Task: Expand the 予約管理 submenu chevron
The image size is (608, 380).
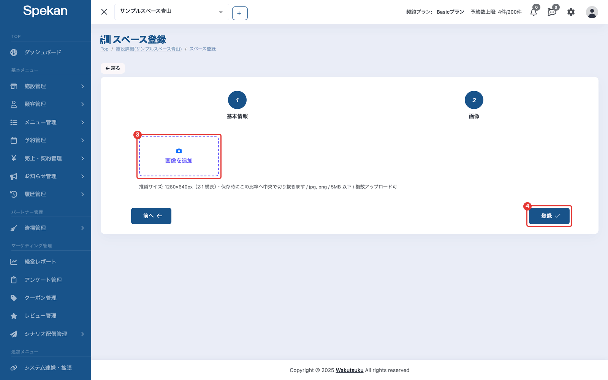Action: pos(82,140)
